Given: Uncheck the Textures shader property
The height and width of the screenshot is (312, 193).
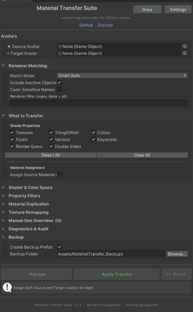Looking at the screenshot, I should pos(12,132).
